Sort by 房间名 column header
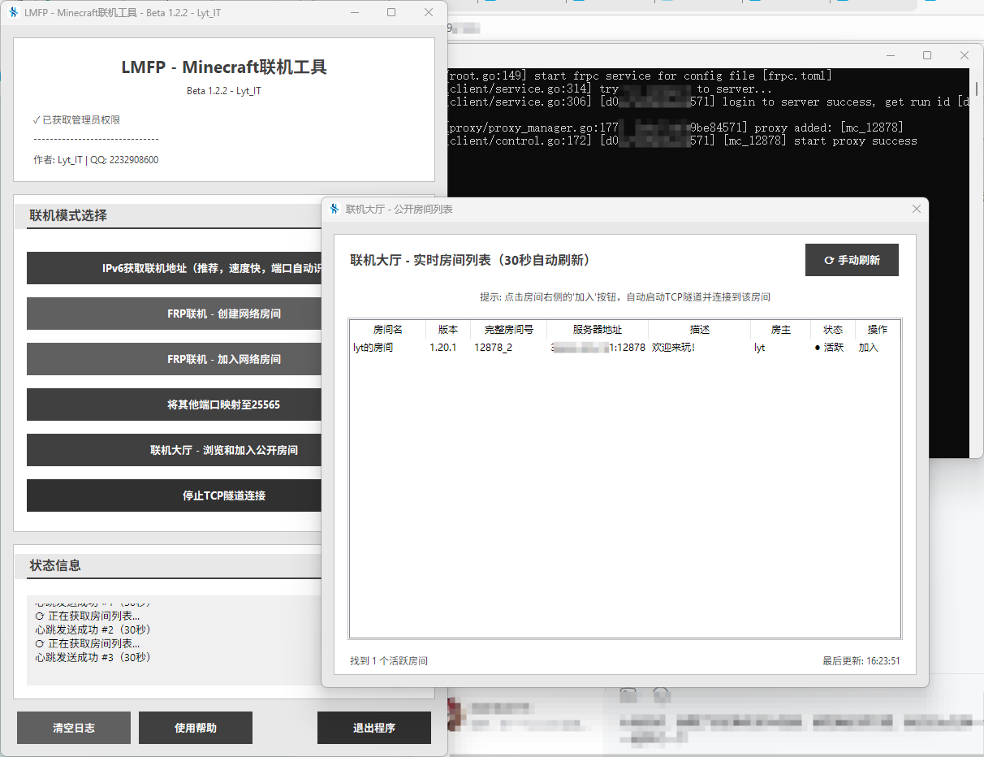984x757 pixels. tap(387, 330)
